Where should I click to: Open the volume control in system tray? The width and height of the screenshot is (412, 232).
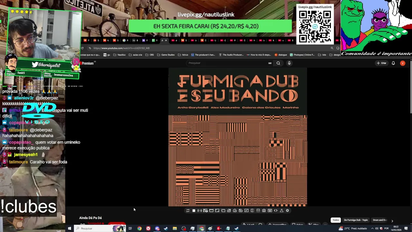click(377, 228)
